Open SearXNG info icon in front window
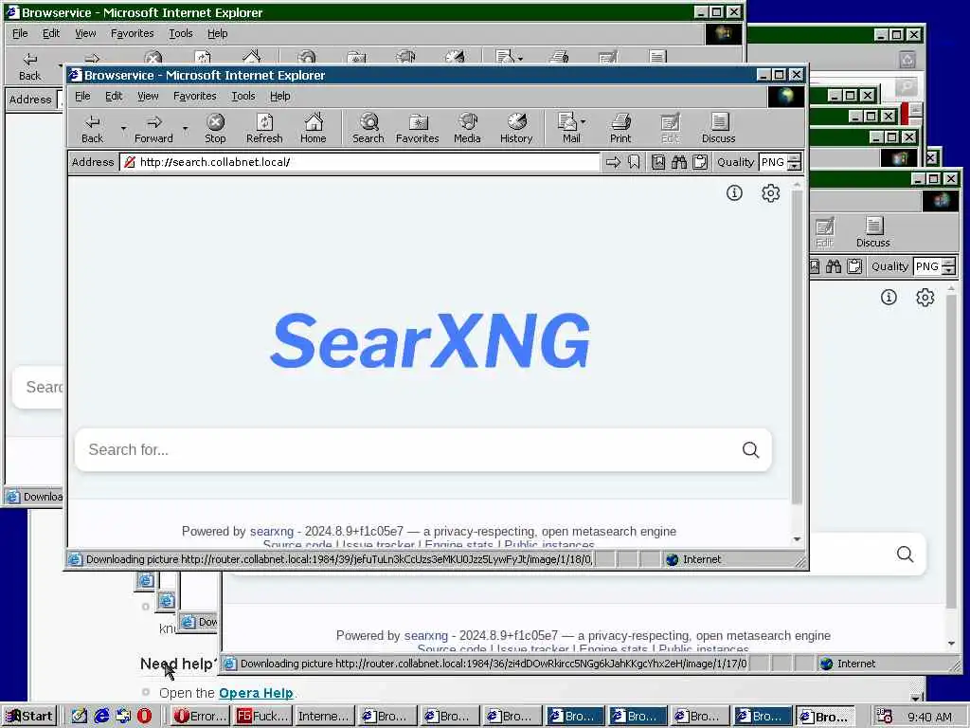This screenshot has height=728, width=970. click(x=734, y=193)
